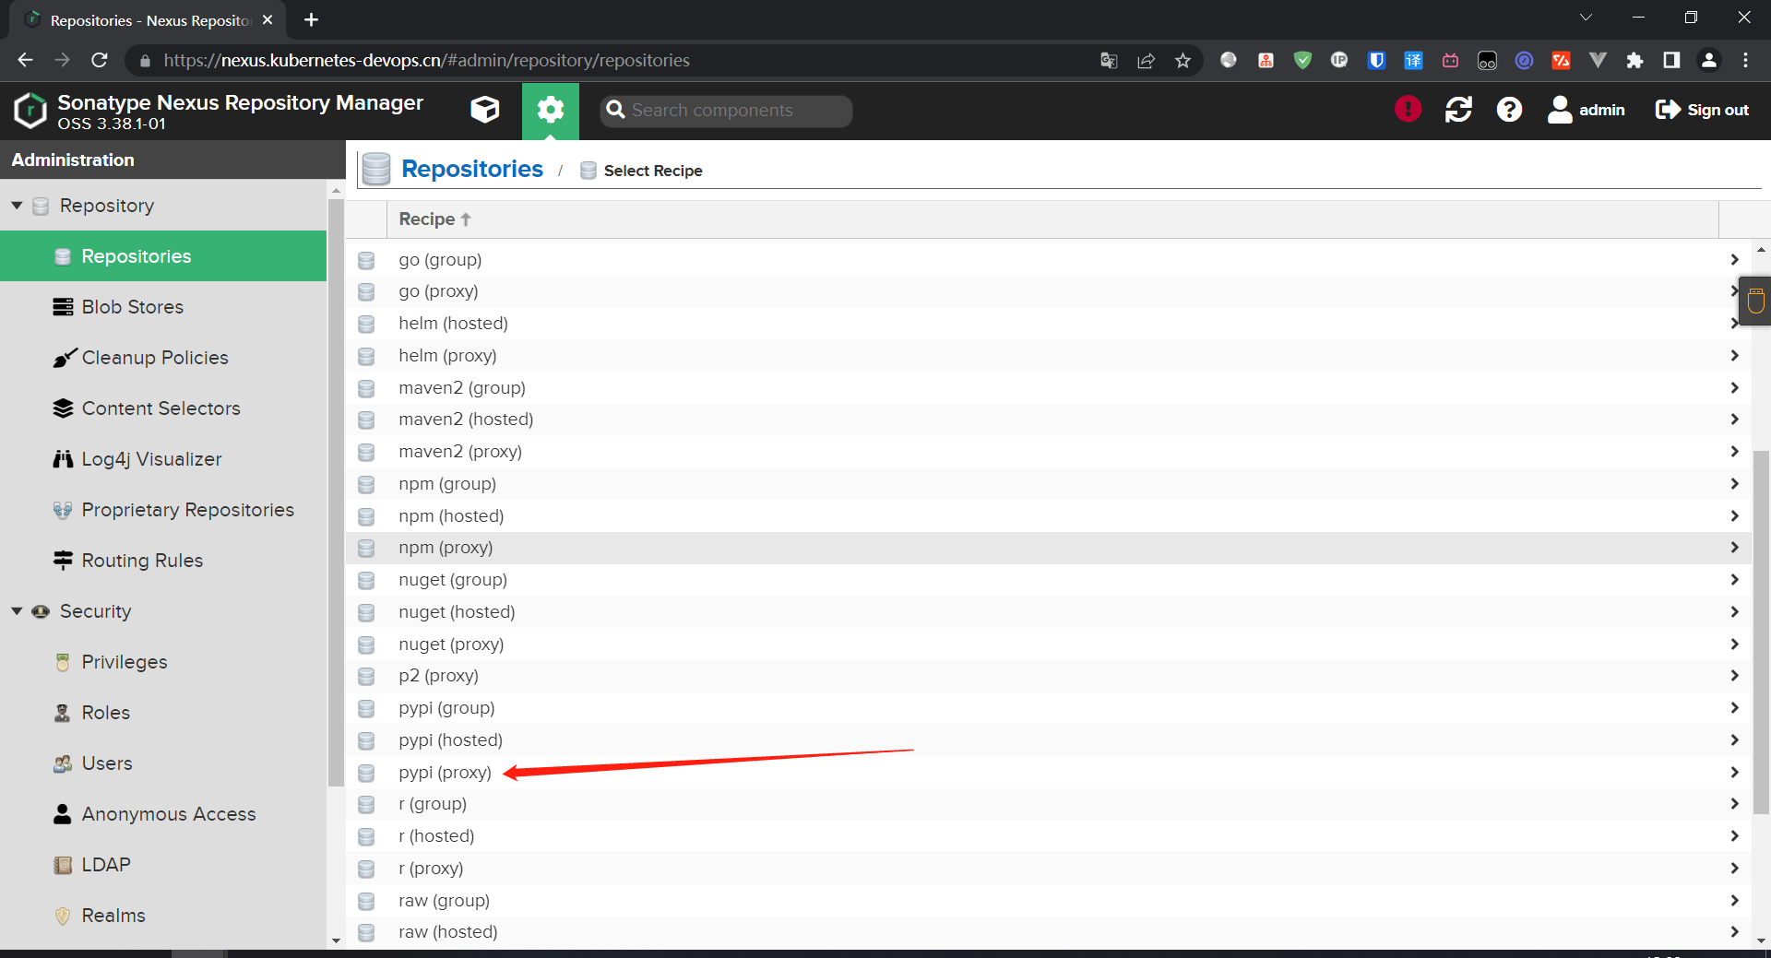The width and height of the screenshot is (1771, 958).
Task: Reload the page with browser refresh button
Action: point(100,60)
